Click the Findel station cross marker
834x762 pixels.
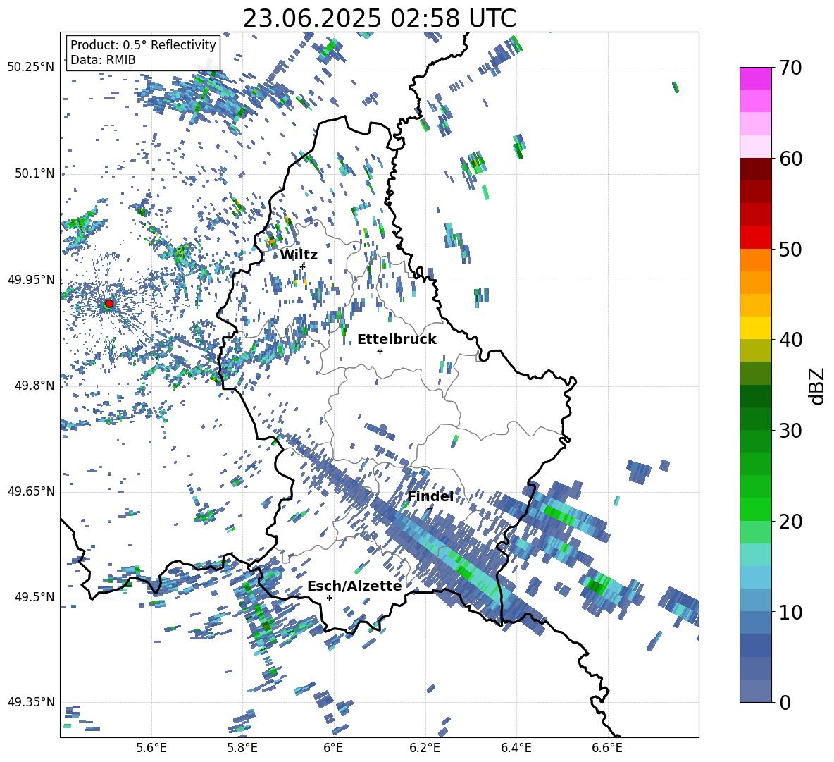coord(430,508)
